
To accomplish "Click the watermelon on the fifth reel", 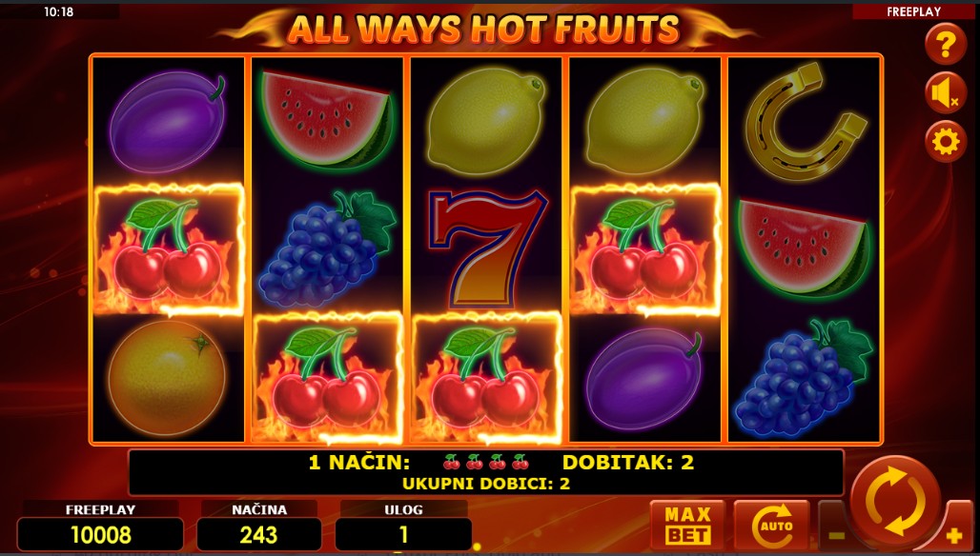I will click(x=804, y=249).
